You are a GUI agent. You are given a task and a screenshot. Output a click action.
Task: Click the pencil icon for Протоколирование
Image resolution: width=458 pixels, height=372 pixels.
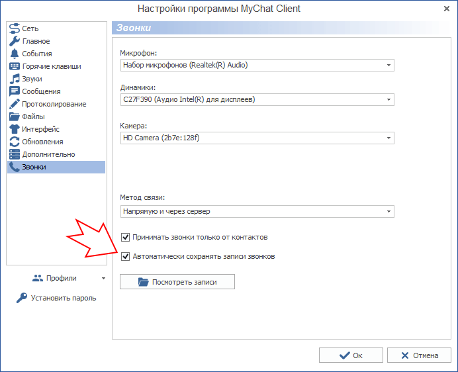point(15,104)
